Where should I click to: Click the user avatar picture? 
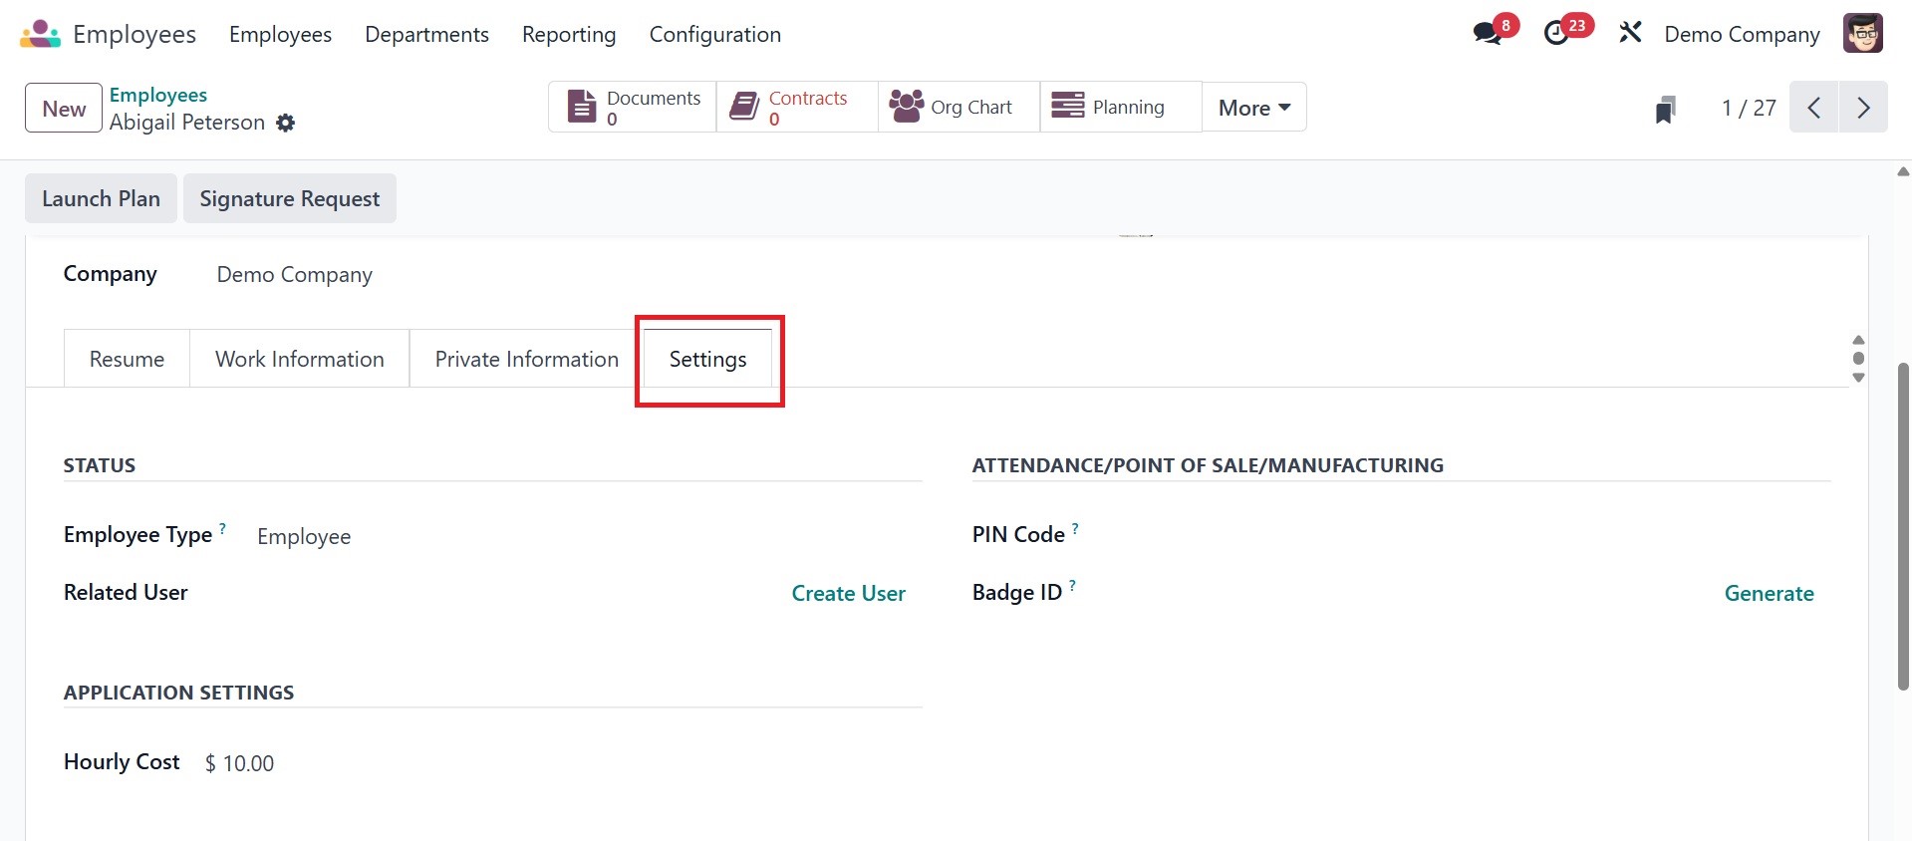[1862, 34]
